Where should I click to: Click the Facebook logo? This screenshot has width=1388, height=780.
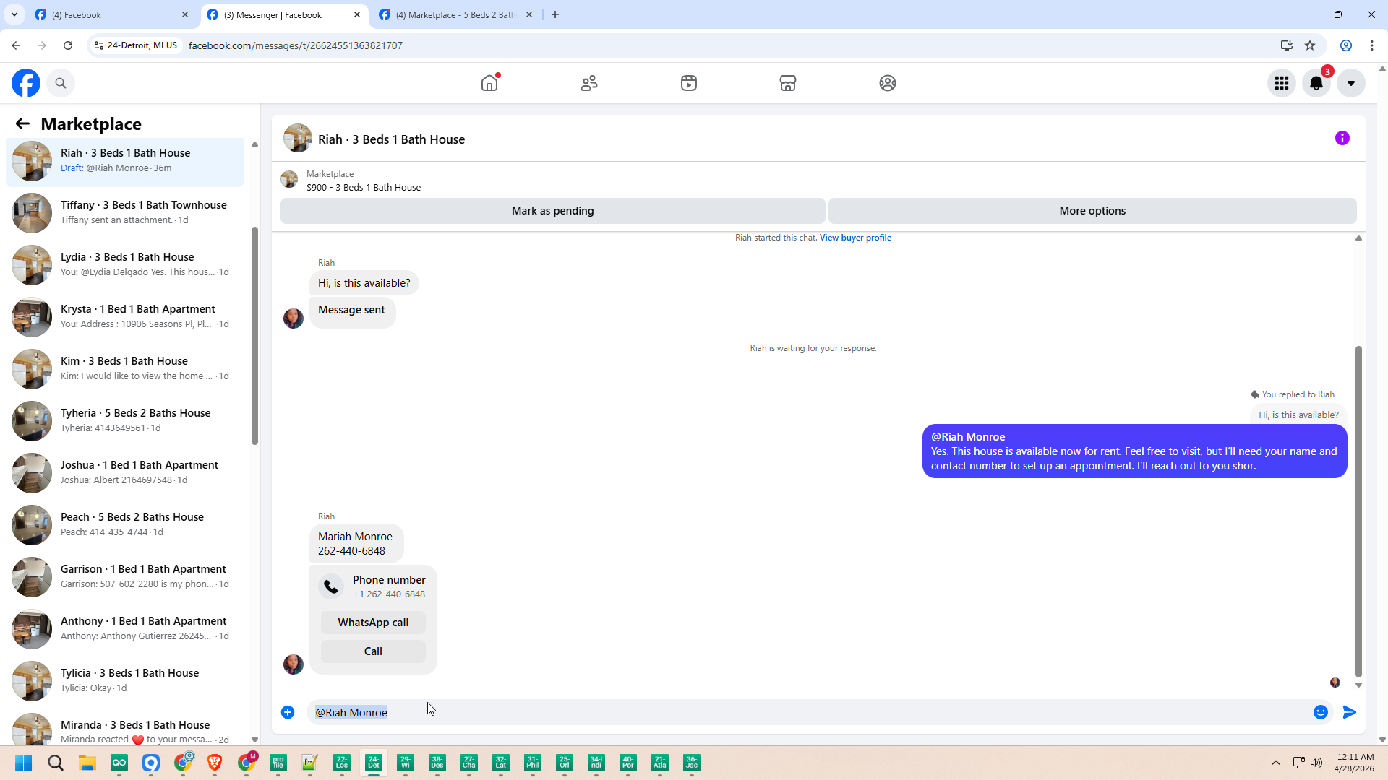coord(26,83)
